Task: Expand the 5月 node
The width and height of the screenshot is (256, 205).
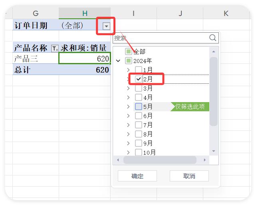Action: pyautogui.click(x=128, y=106)
